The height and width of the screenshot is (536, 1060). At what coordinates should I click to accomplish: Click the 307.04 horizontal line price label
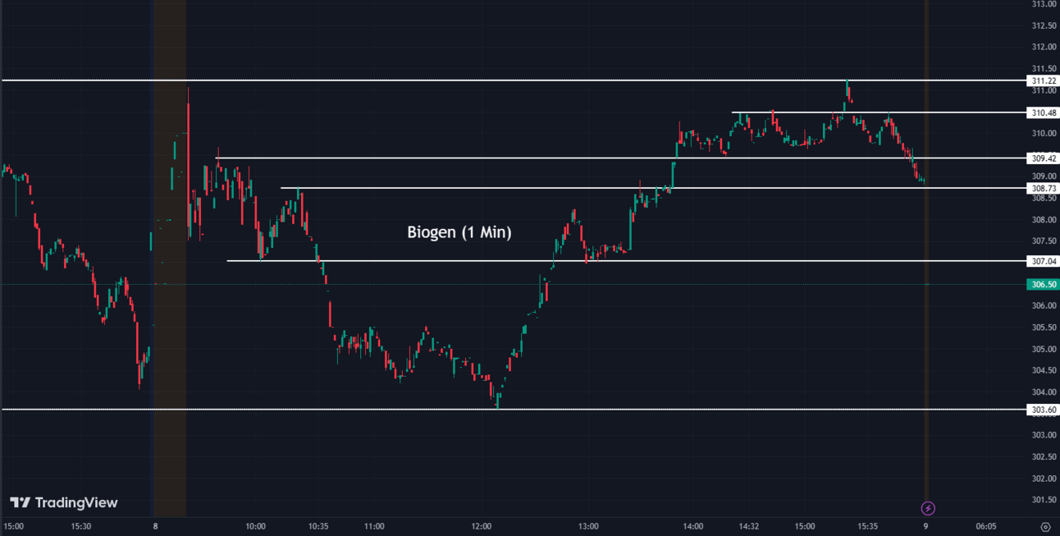(1043, 261)
